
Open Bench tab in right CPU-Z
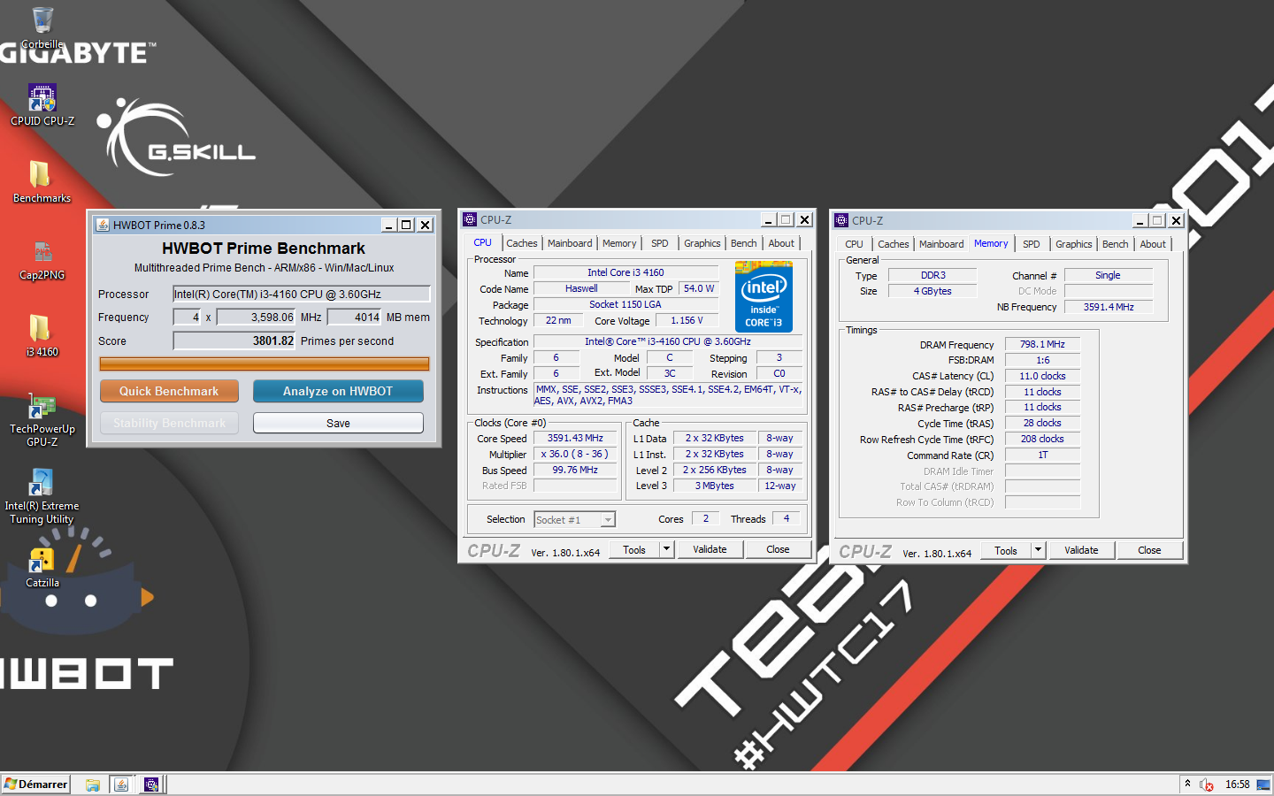1116,244
